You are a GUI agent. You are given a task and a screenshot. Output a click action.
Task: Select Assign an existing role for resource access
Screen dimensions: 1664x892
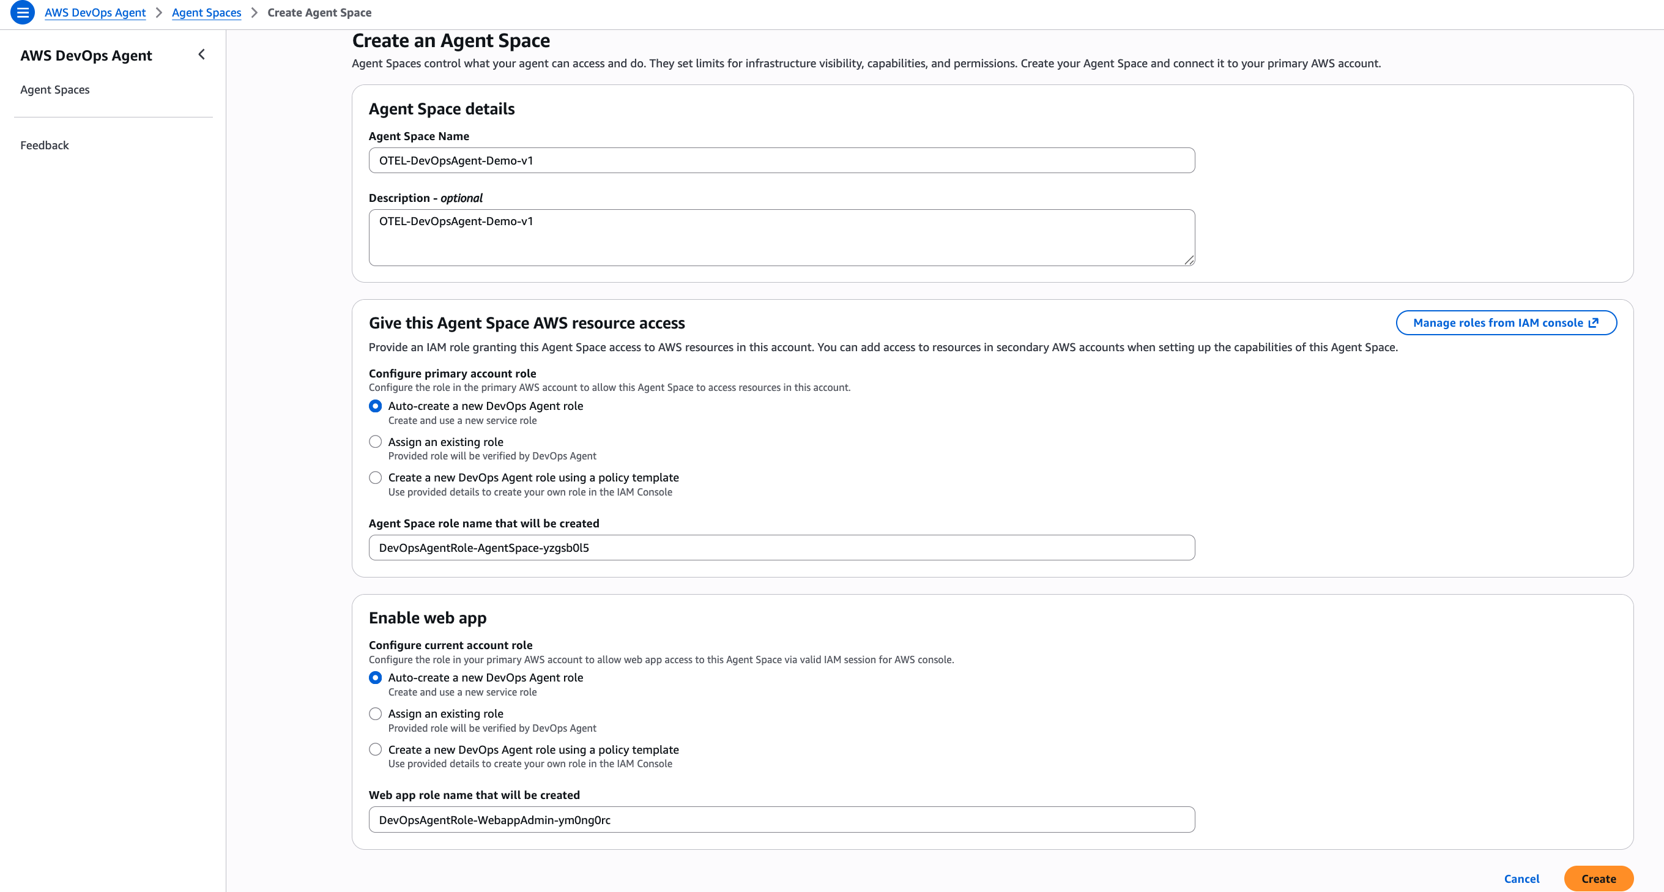(x=375, y=441)
